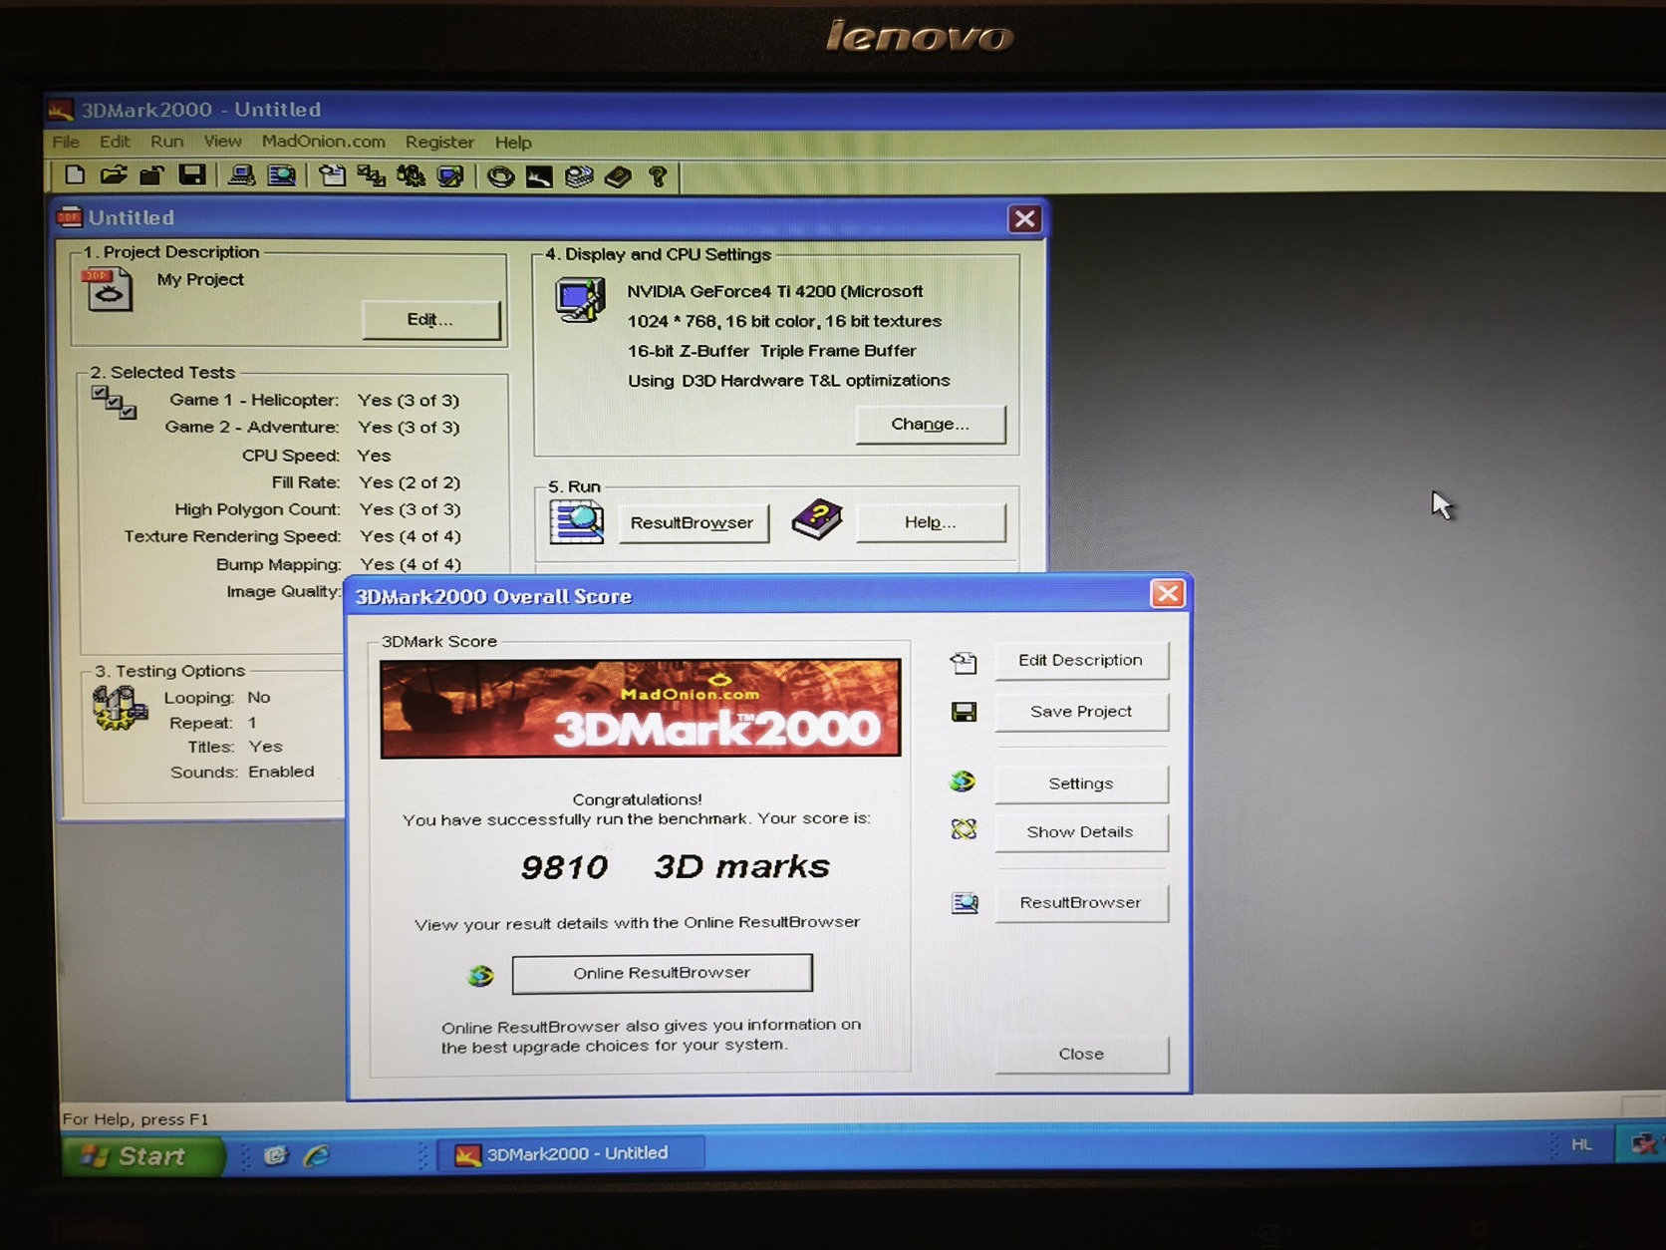Click the Help... button in Run section
1666x1250 pixels.
coord(930,522)
